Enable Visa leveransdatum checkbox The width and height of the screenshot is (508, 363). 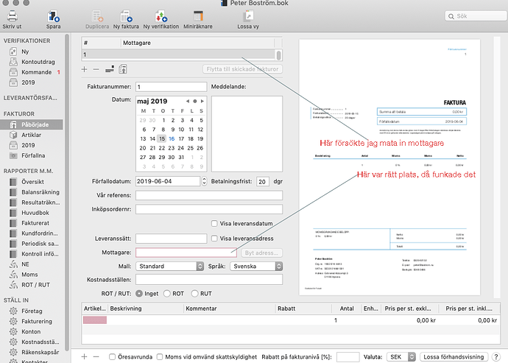point(214,223)
